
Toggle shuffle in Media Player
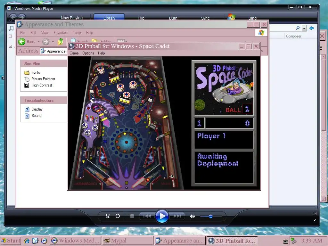pos(108,216)
